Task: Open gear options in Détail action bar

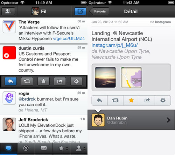Action: coord(163,101)
